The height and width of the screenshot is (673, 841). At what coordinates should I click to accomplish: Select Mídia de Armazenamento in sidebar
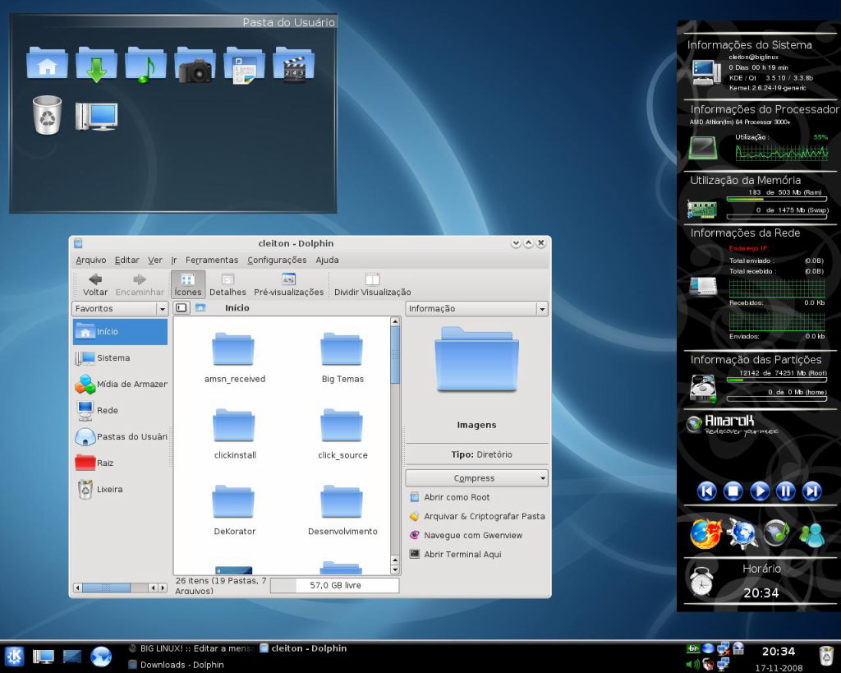(x=120, y=385)
